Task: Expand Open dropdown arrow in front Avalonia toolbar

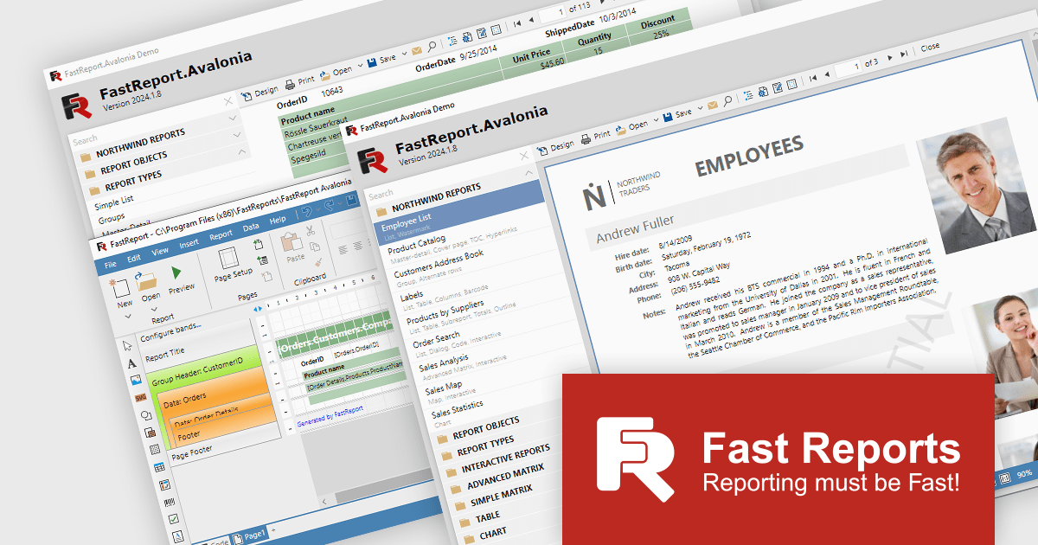Action: [x=656, y=122]
